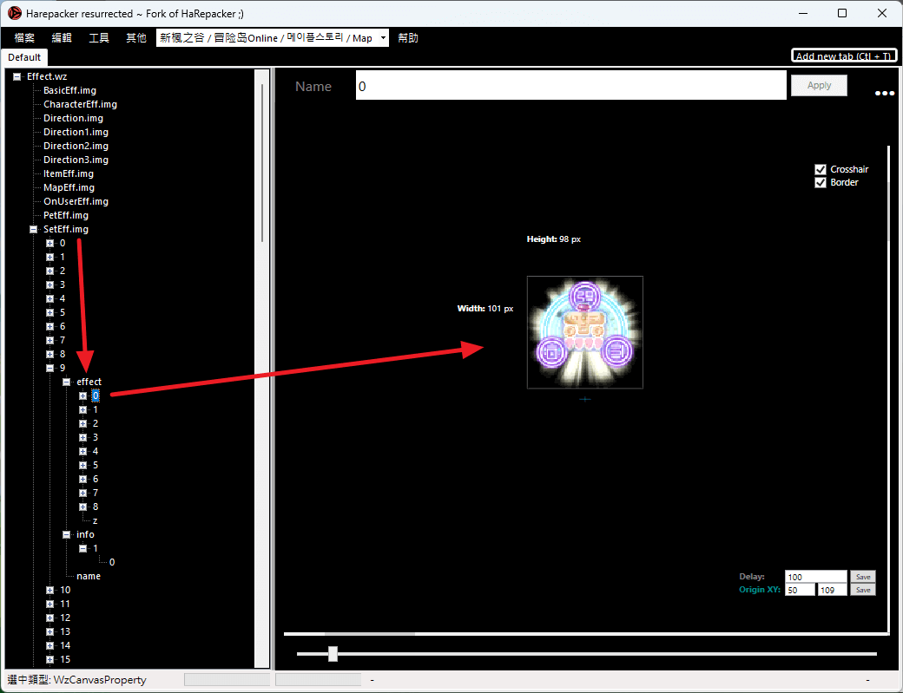Toggle the Border checkbox
The height and width of the screenshot is (693, 903).
click(x=821, y=182)
